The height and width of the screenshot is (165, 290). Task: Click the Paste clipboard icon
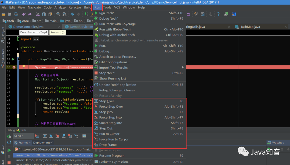point(50,14)
